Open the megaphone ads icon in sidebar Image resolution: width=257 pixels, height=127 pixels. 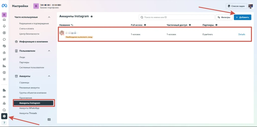[x=4, y=59]
